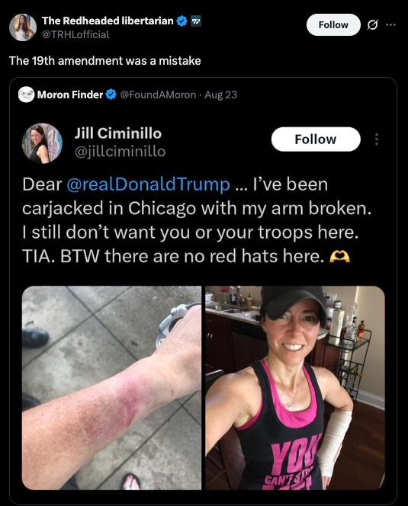This screenshot has width=408, height=506.
Task: Open the bruised arm photo
Action: 111,388
